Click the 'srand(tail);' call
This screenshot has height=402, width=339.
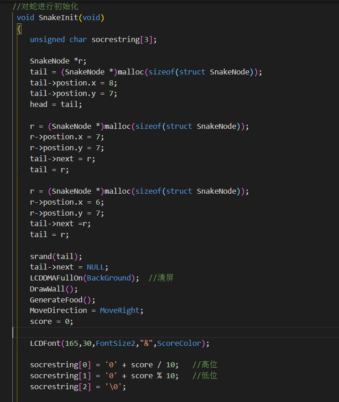(56, 256)
